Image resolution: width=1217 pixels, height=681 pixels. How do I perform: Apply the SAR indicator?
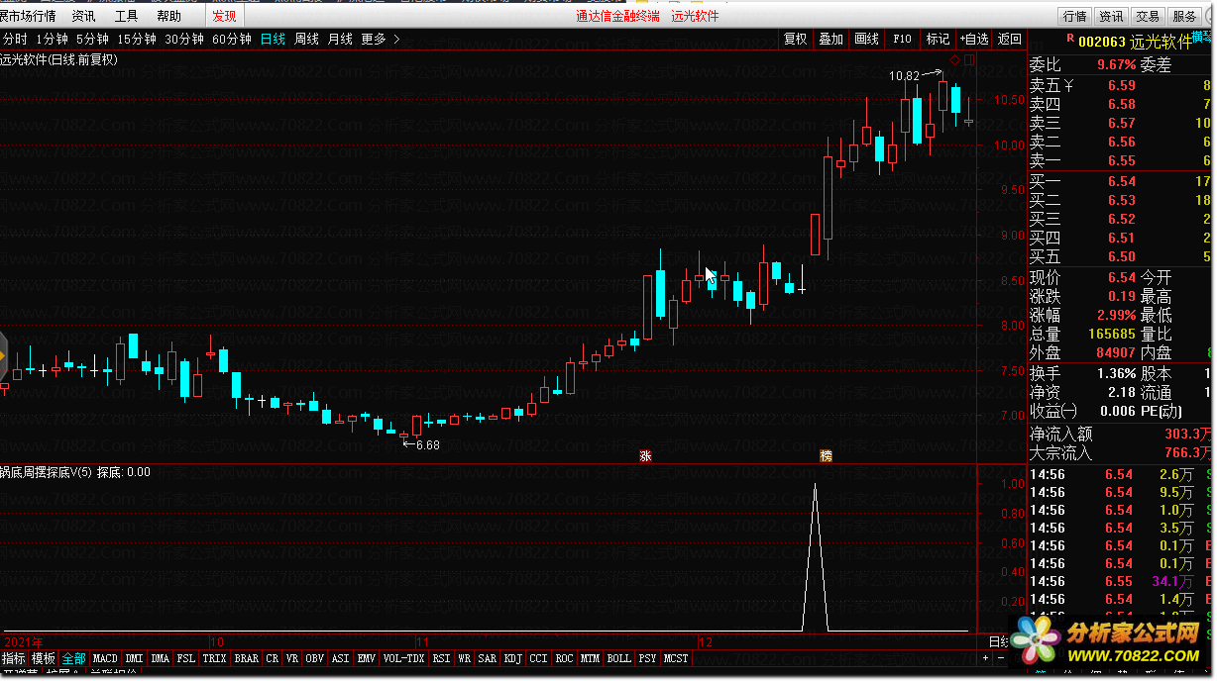coord(487,658)
